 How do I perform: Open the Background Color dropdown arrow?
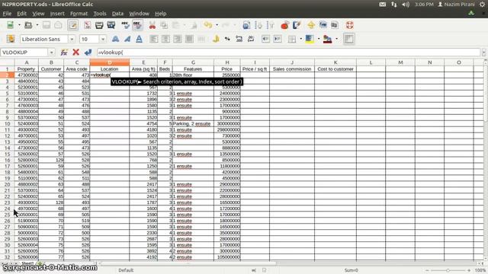click(319, 39)
